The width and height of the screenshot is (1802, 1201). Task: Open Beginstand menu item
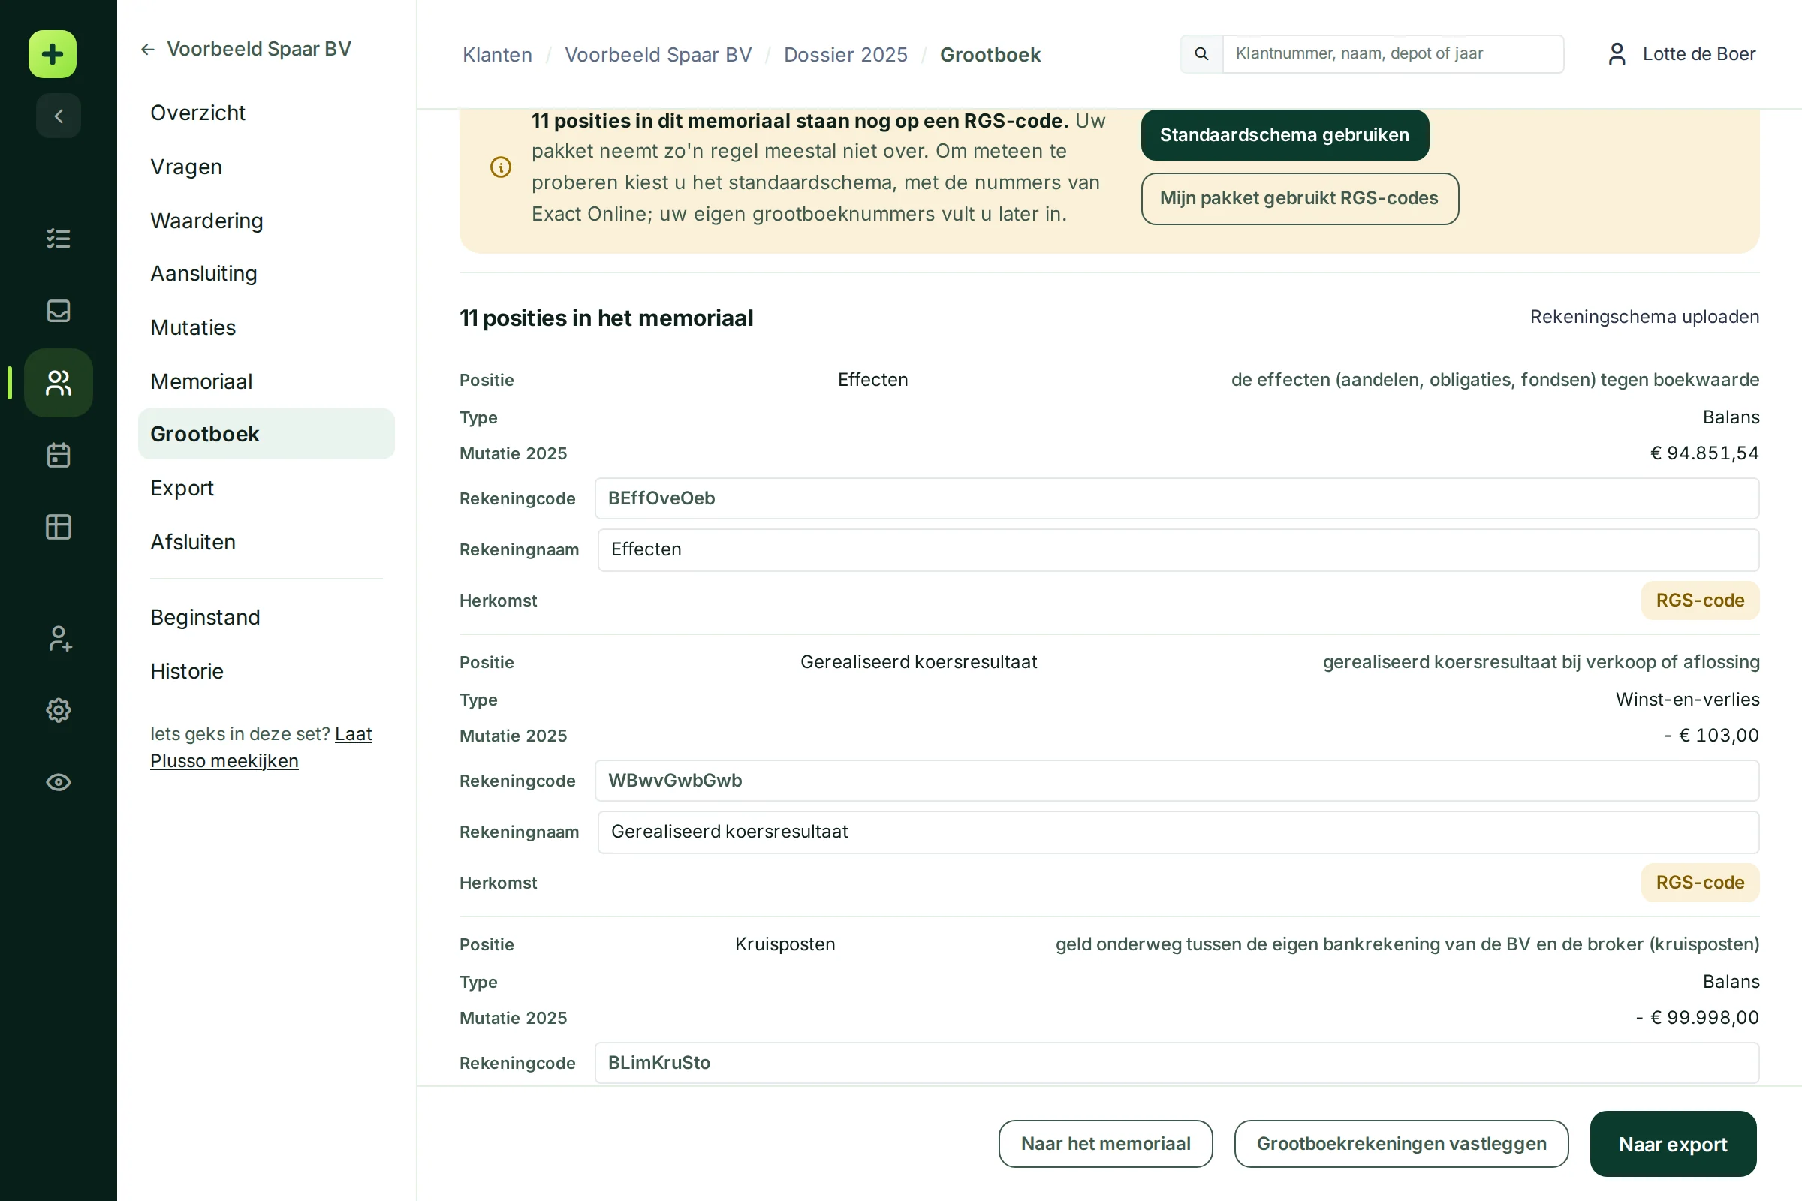point(205,617)
